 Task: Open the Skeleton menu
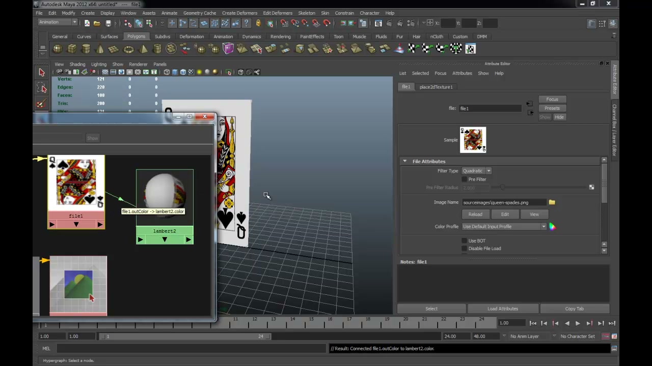(x=306, y=13)
